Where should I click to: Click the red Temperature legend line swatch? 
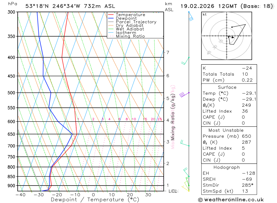111,15
